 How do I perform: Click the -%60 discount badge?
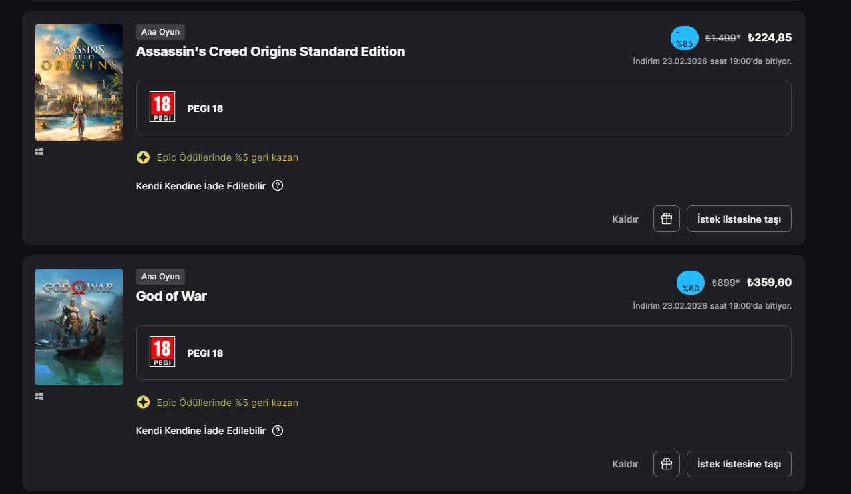point(690,283)
